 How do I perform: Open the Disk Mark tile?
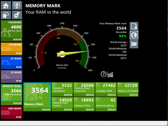coord(12,111)
